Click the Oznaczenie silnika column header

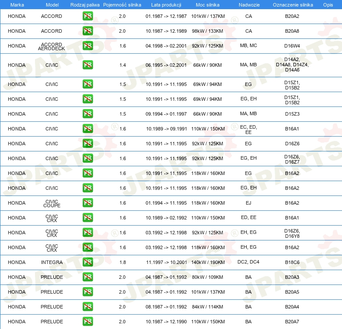click(x=293, y=5)
